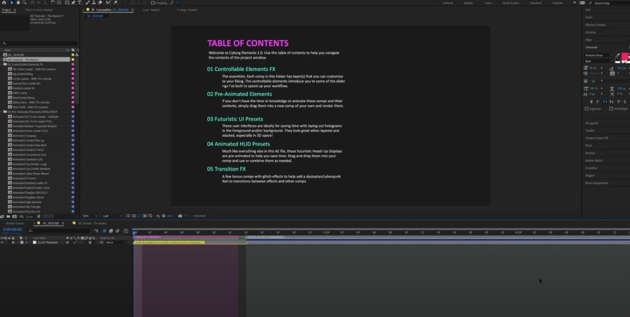Create new composition from Project panel footer
The image size is (630, 317).
15,216
